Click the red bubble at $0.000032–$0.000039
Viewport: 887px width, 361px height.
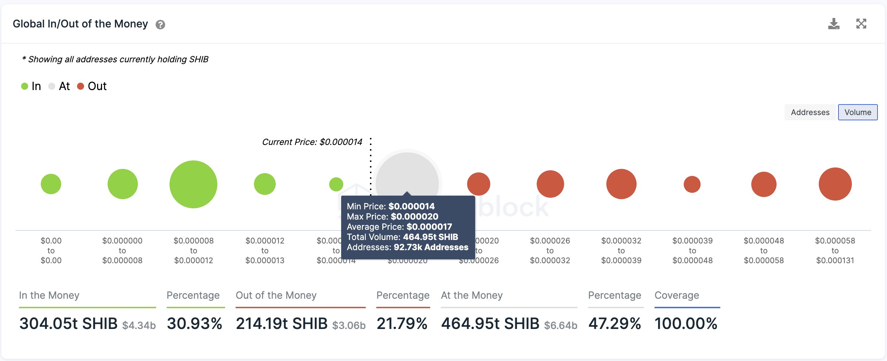coord(621,184)
